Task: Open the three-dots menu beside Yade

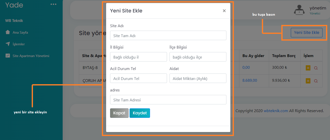Action: point(53,4)
